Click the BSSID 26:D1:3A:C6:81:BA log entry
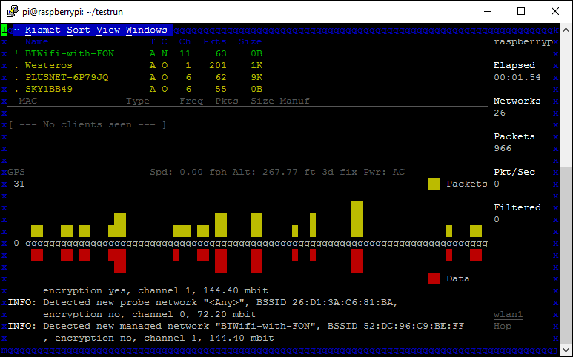The height and width of the screenshot is (357, 573). [x=327, y=302]
